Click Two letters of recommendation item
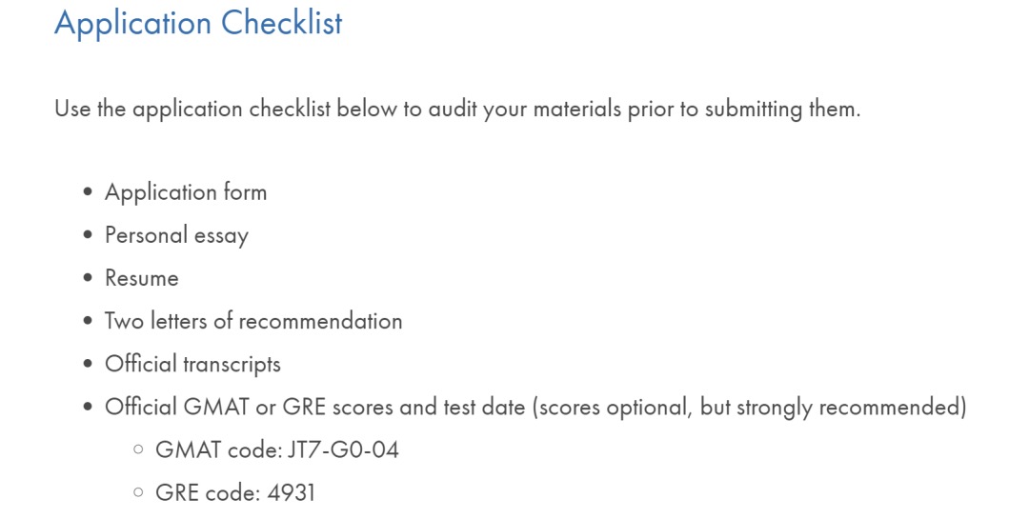The height and width of the screenshot is (519, 1029). tap(253, 321)
